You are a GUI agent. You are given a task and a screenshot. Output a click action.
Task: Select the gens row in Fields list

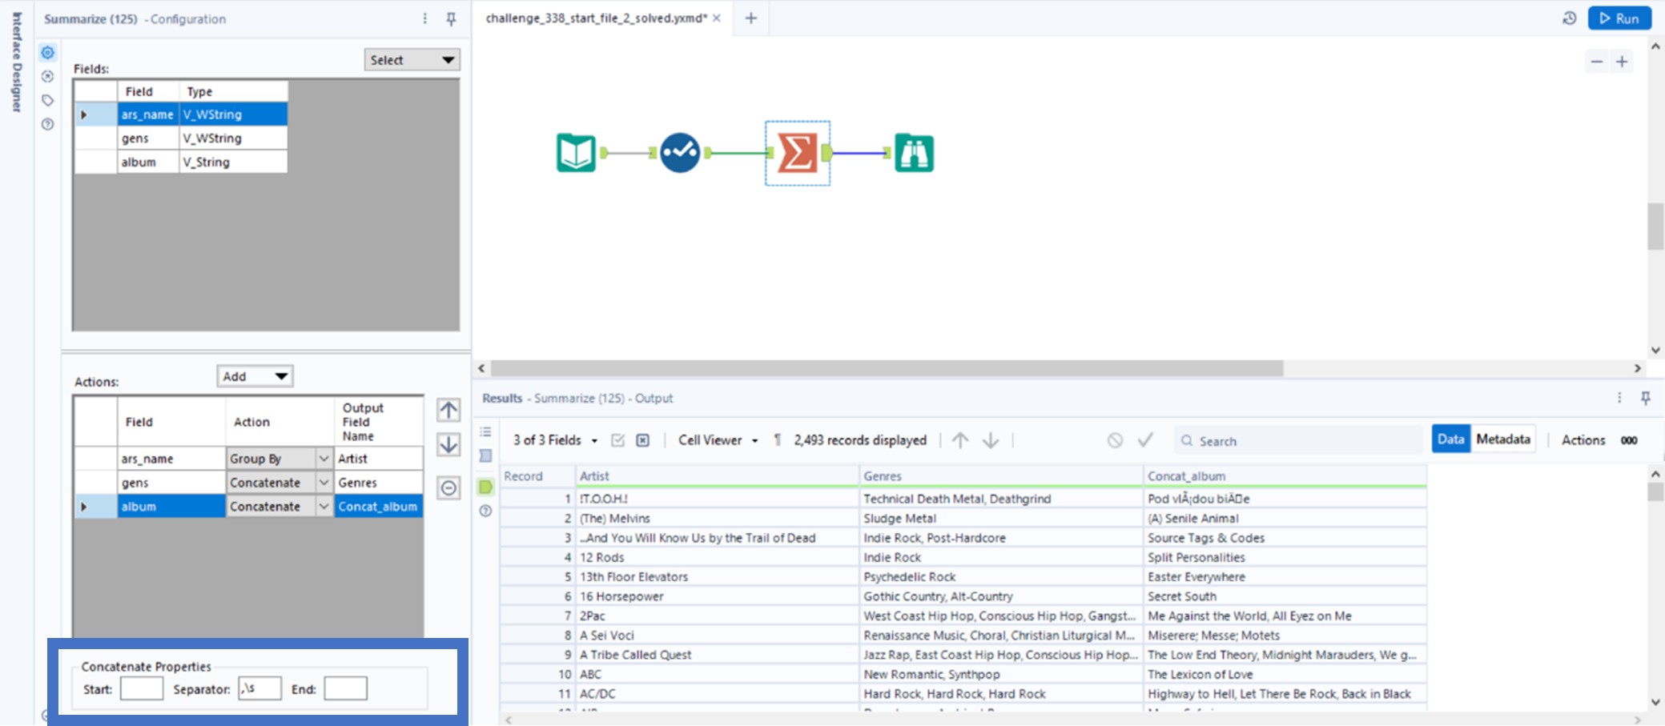(181, 138)
